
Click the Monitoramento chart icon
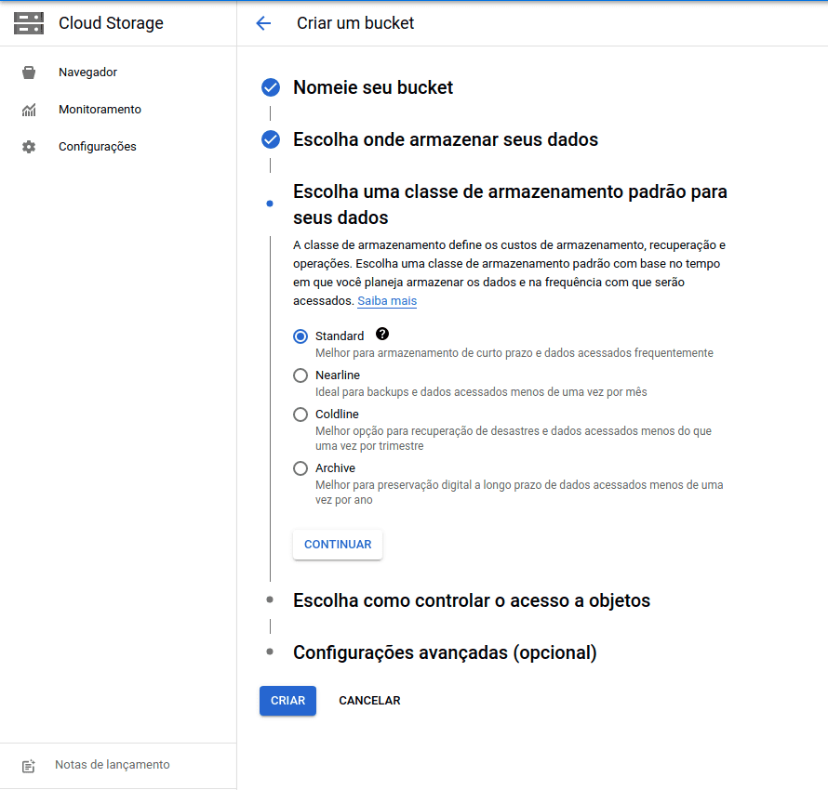tap(29, 110)
